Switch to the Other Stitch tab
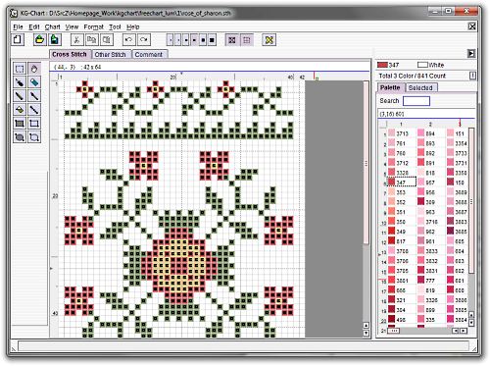The width and height of the screenshot is (490, 366). tap(111, 54)
